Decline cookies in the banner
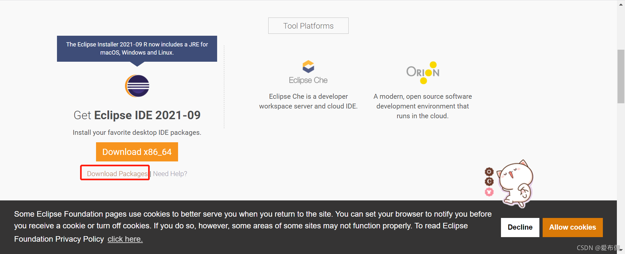This screenshot has height=254, width=625. [520, 227]
